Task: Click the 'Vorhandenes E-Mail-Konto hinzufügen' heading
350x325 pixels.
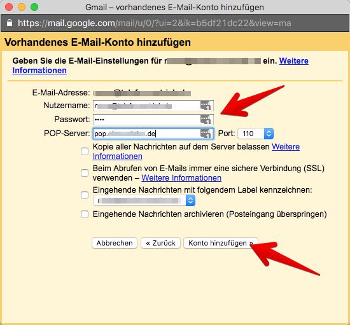Action: pyautogui.click(x=97, y=42)
